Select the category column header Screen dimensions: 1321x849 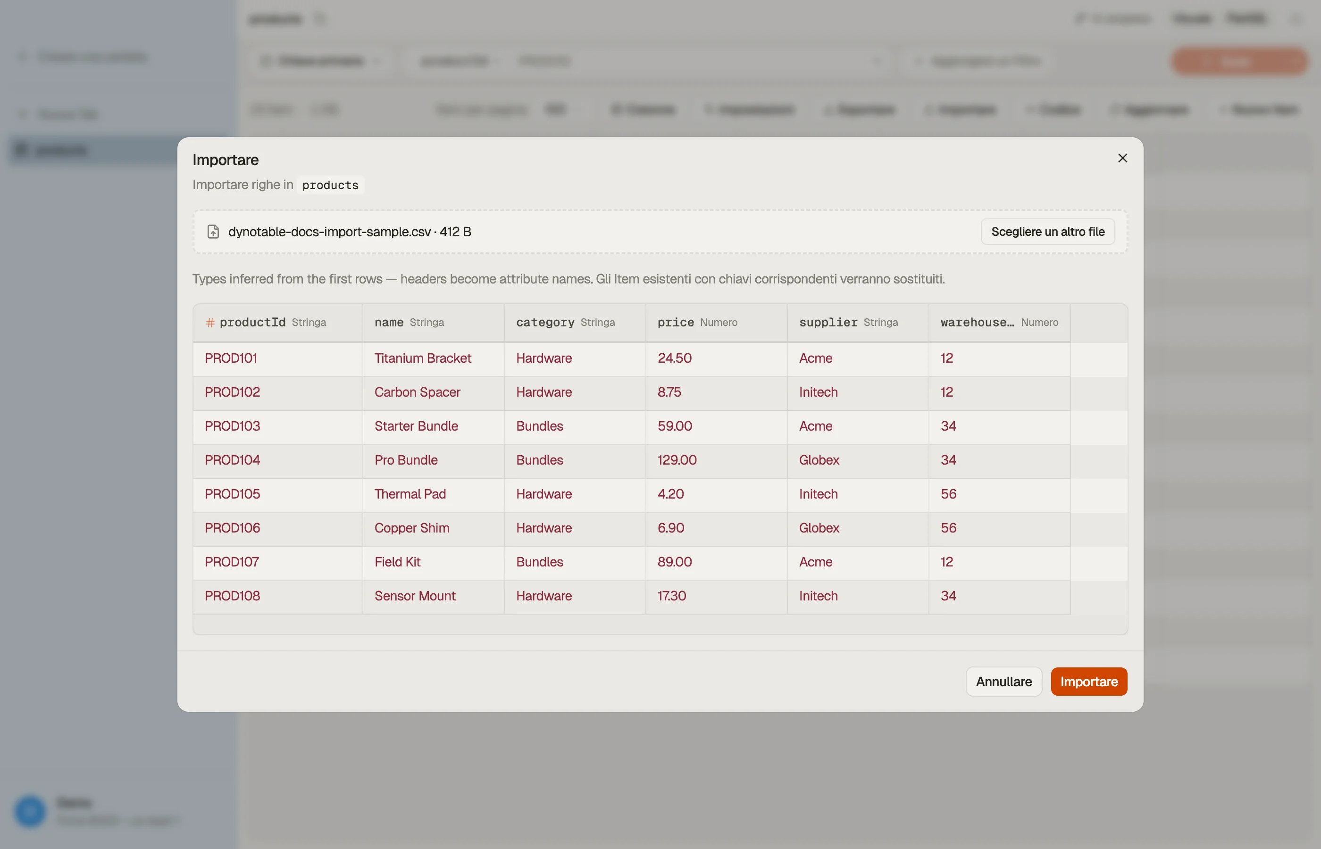tap(575, 323)
